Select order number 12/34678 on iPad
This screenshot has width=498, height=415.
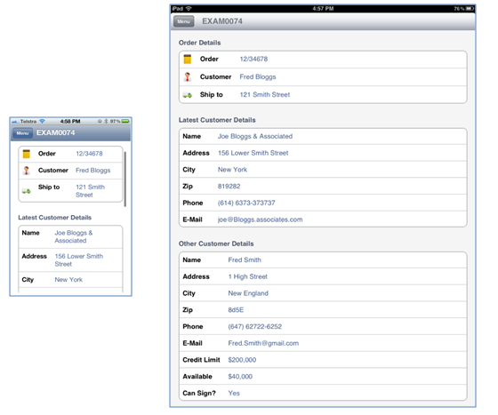click(253, 59)
